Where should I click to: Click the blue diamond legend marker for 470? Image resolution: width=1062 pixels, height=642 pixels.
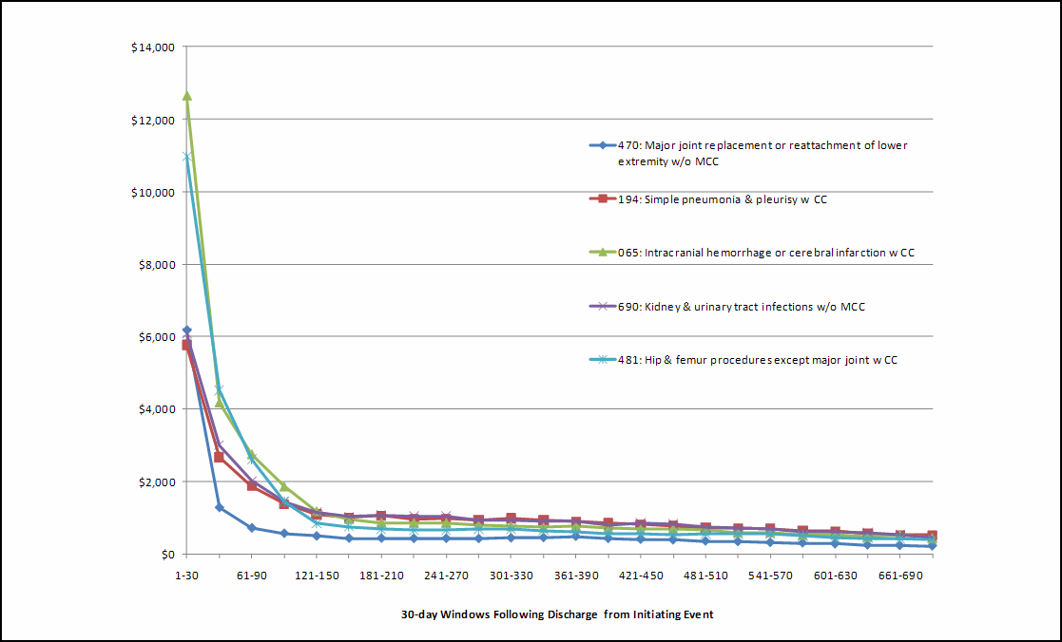(x=601, y=145)
